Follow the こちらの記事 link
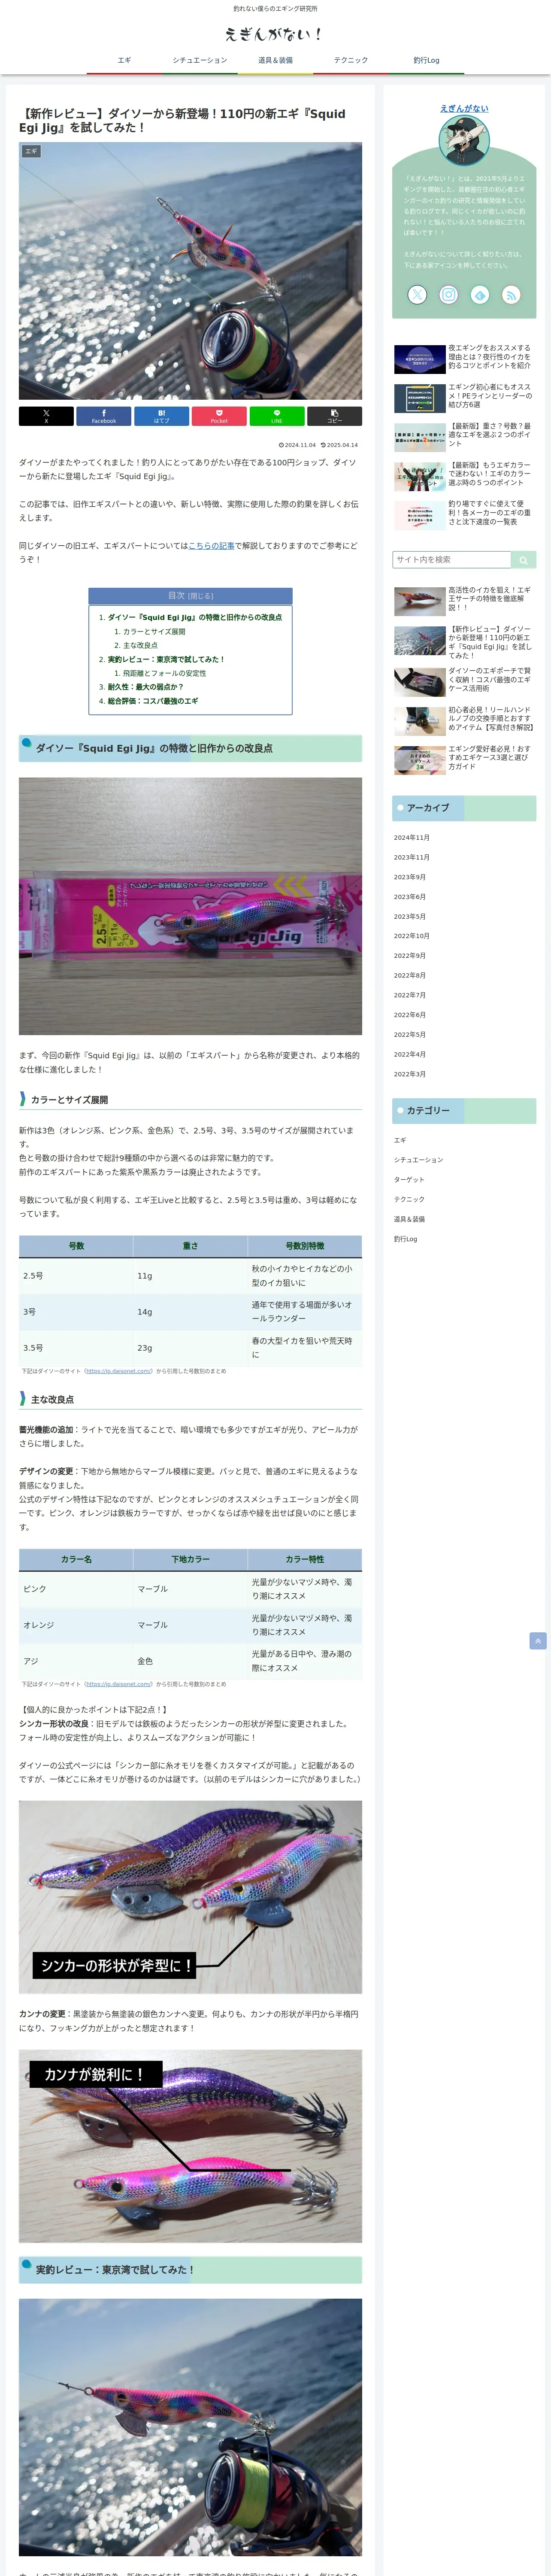Screen dimensions: 551x2576 click(x=211, y=546)
